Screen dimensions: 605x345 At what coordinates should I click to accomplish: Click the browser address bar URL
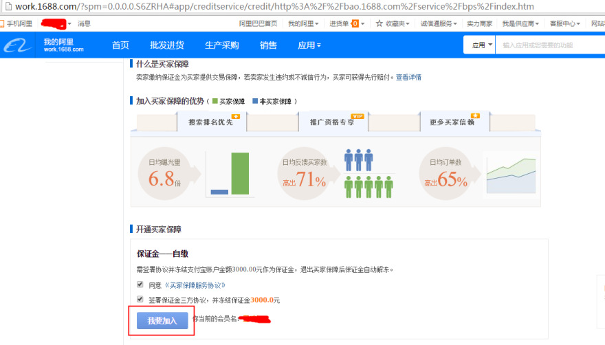[x=274, y=6]
